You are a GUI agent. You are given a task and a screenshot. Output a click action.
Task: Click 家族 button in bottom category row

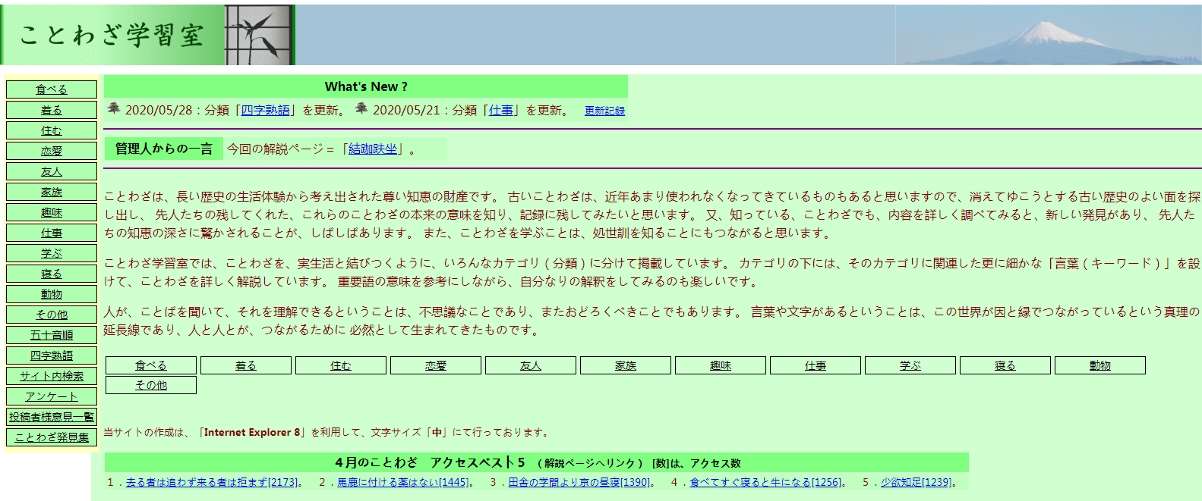pyautogui.click(x=626, y=365)
